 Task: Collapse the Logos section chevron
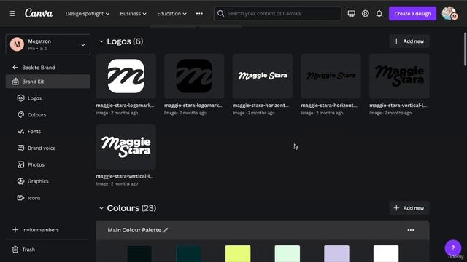(101, 41)
